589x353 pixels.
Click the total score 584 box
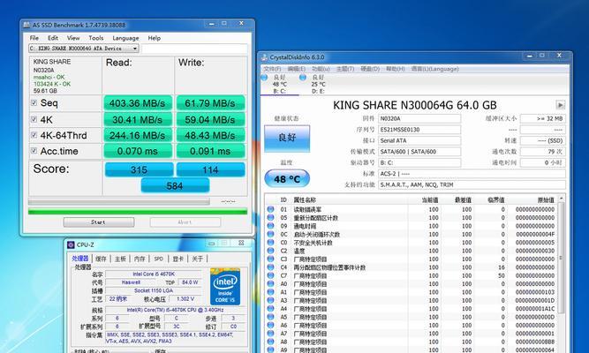pos(175,185)
